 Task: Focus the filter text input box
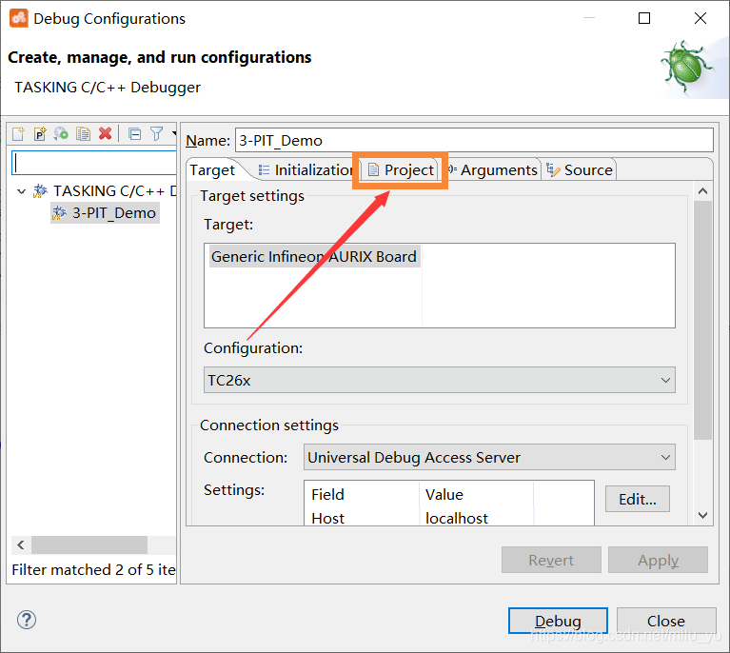coord(94,163)
